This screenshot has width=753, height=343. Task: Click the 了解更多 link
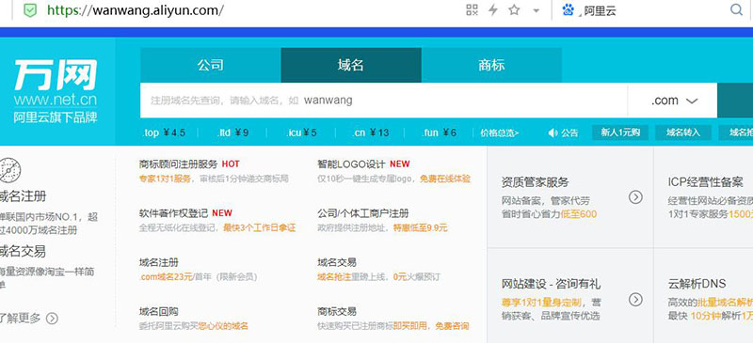click(x=20, y=319)
